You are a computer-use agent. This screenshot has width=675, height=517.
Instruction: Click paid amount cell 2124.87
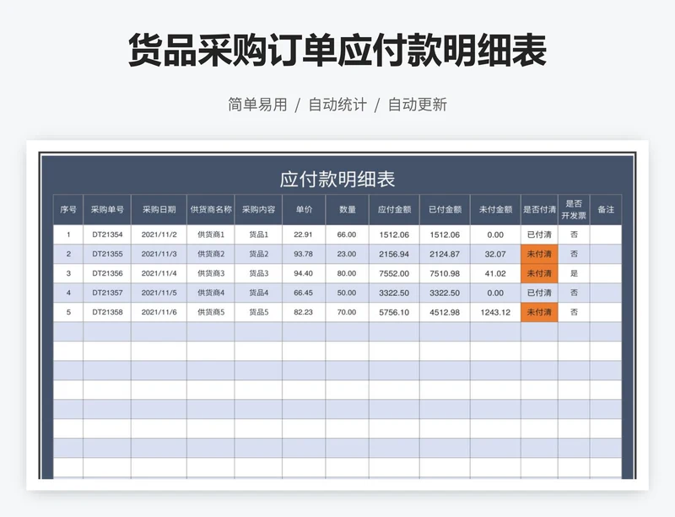[x=445, y=254]
